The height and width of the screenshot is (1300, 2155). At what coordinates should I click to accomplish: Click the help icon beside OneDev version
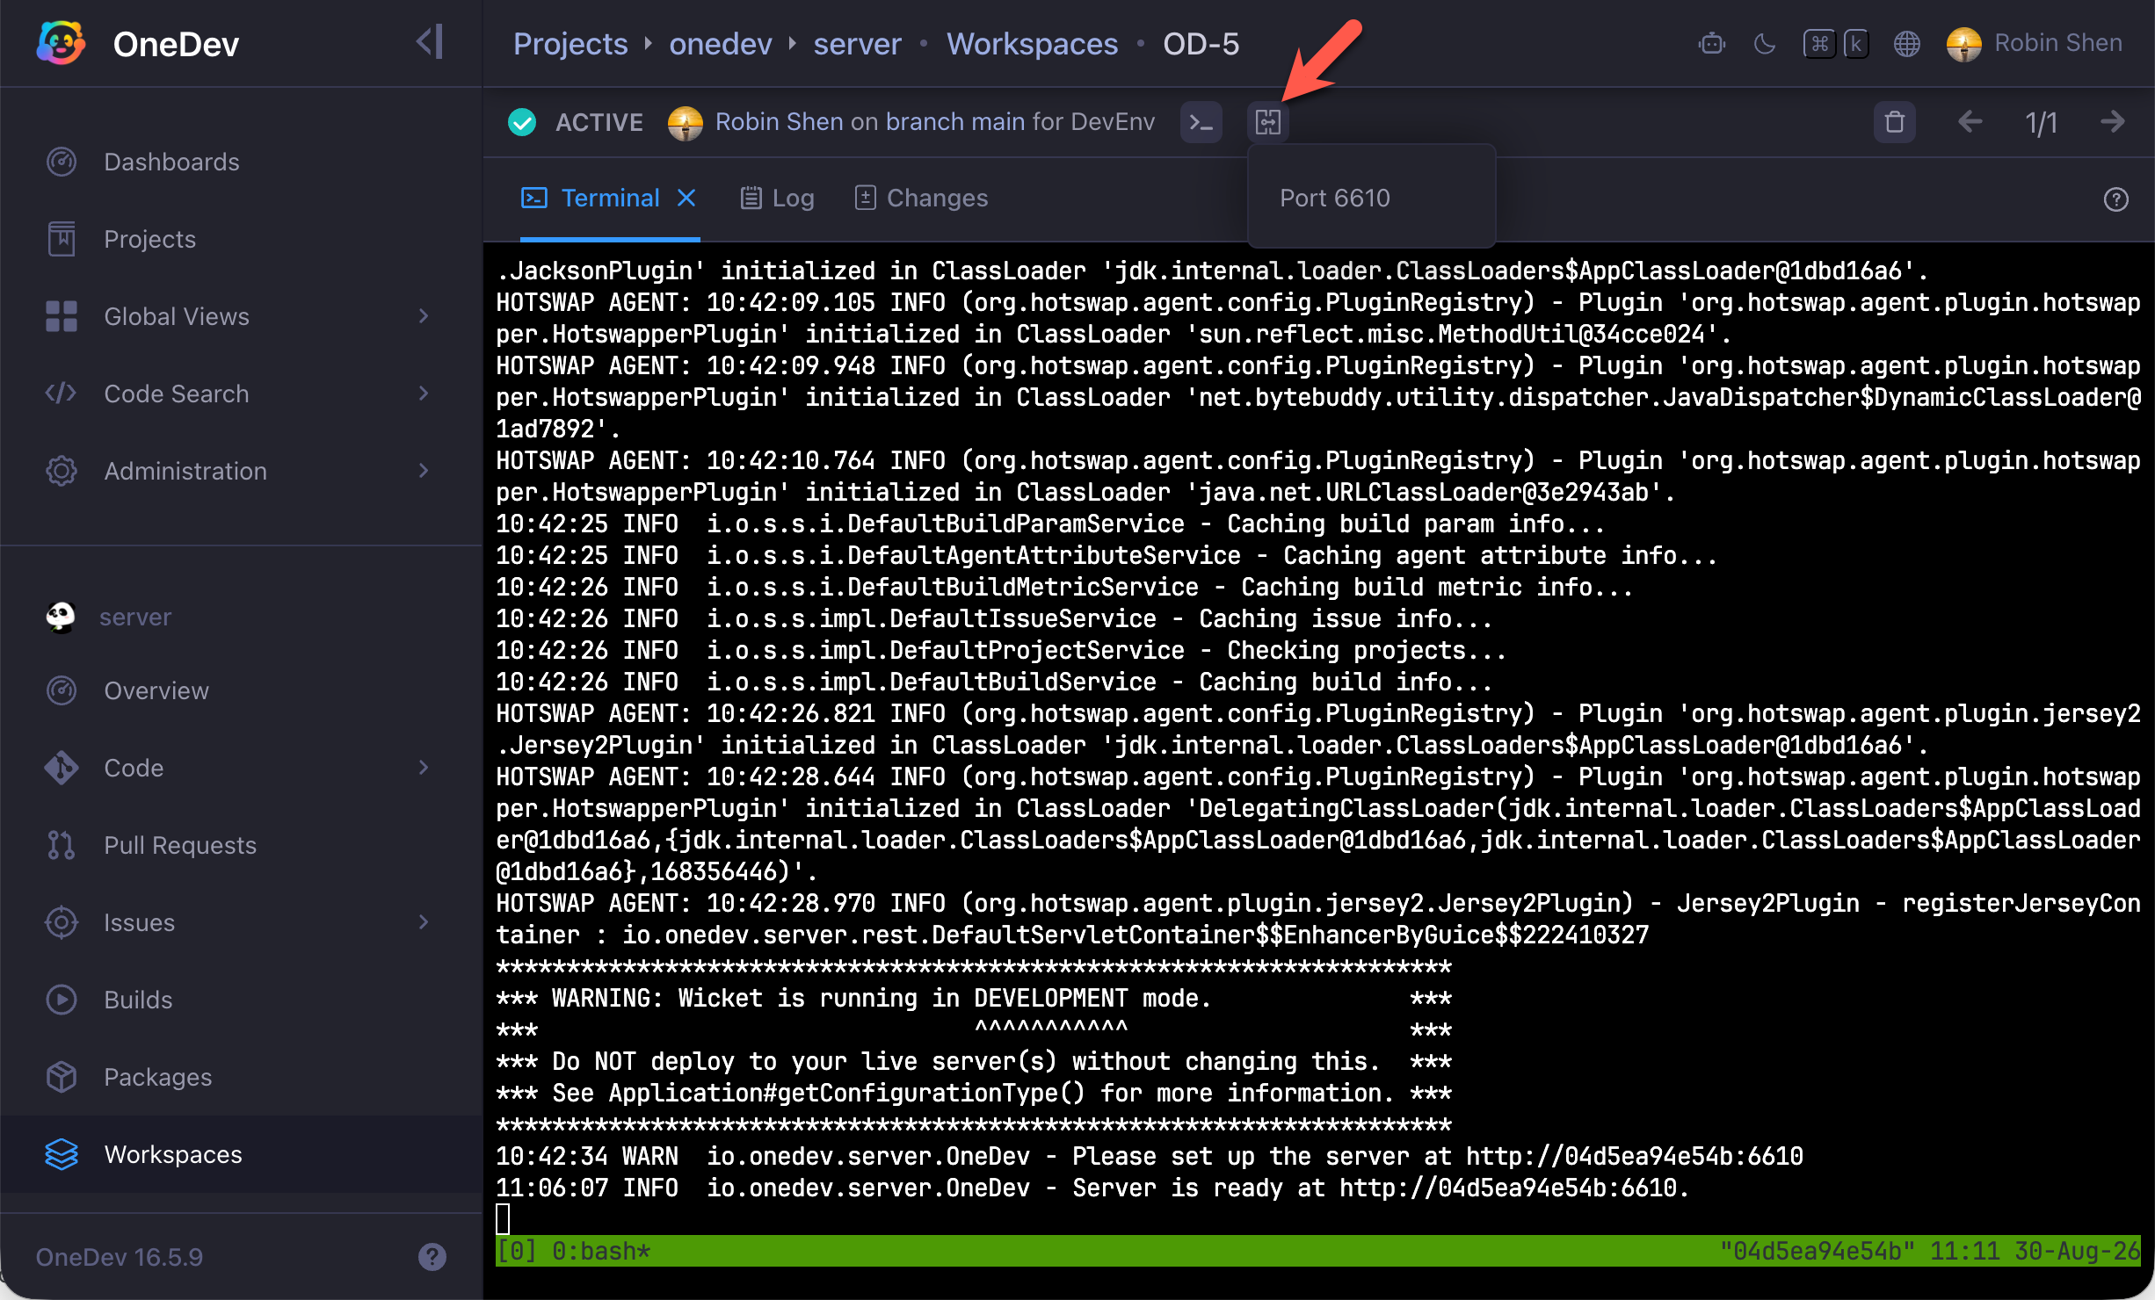pyautogui.click(x=432, y=1257)
